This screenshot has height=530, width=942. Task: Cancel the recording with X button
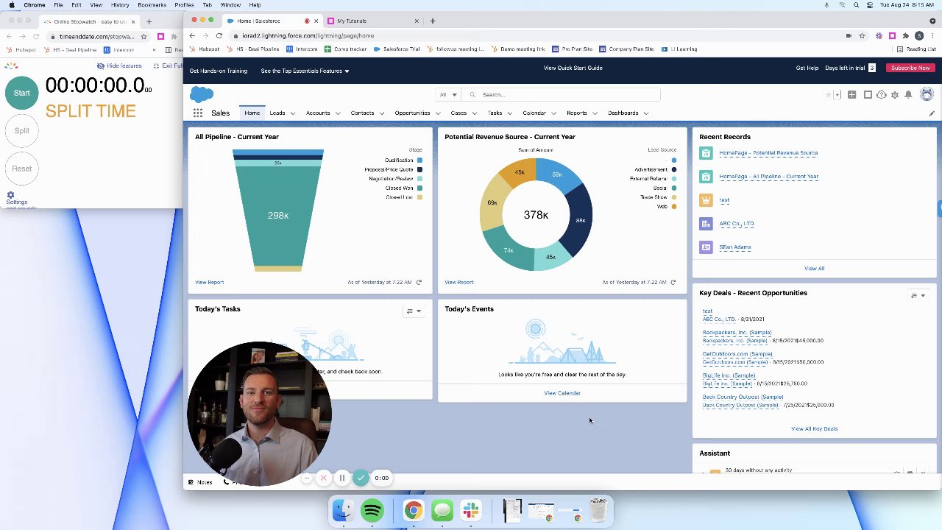pyautogui.click(x=323, y=478)
